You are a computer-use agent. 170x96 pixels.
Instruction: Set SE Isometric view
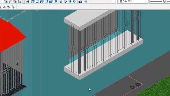65,1
